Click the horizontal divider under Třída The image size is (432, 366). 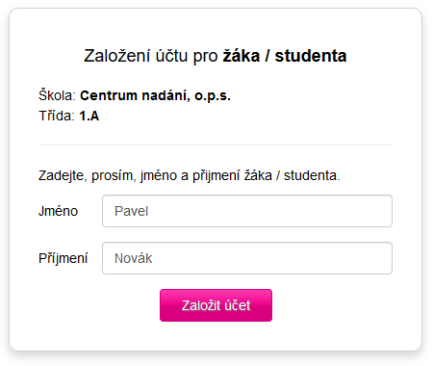[x=216, y=144]
